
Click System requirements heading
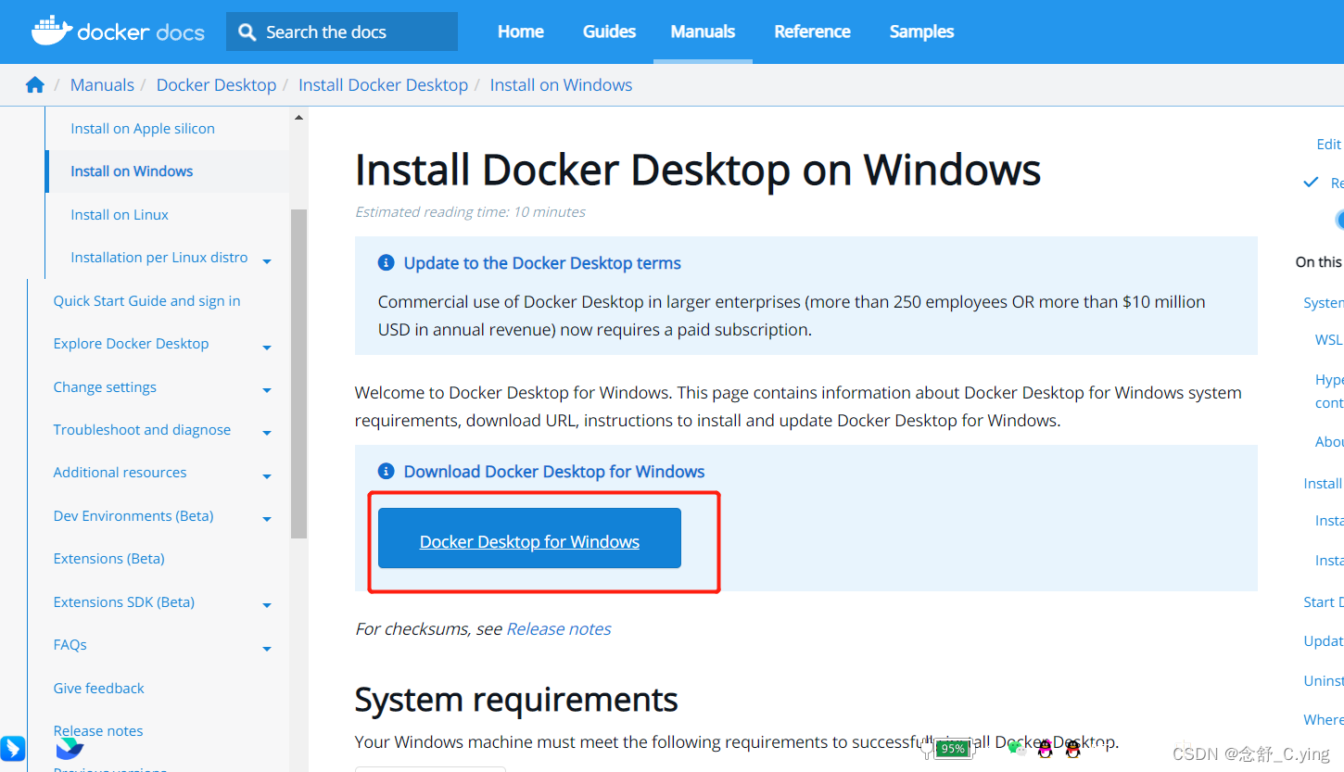click(x=516, y=700)
